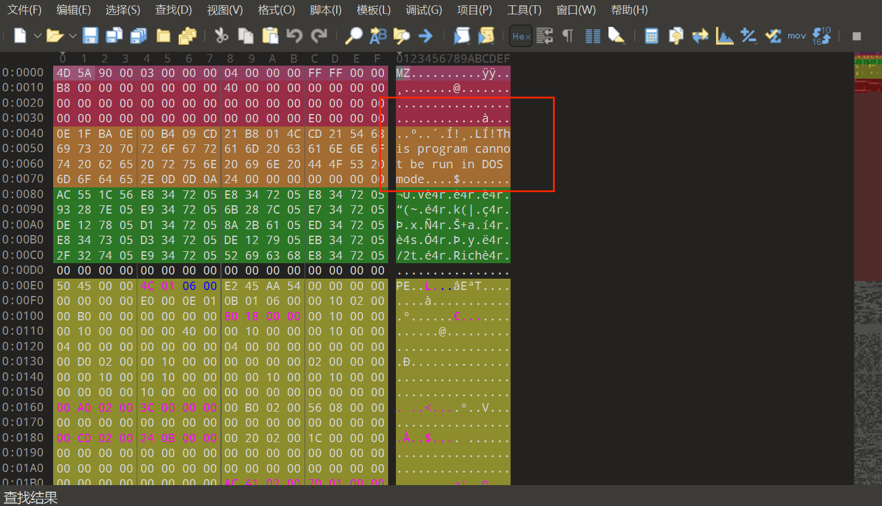Click the Checksum checkmark sigma icon
This screenshot has width=882, height=506.
(773, 36)
